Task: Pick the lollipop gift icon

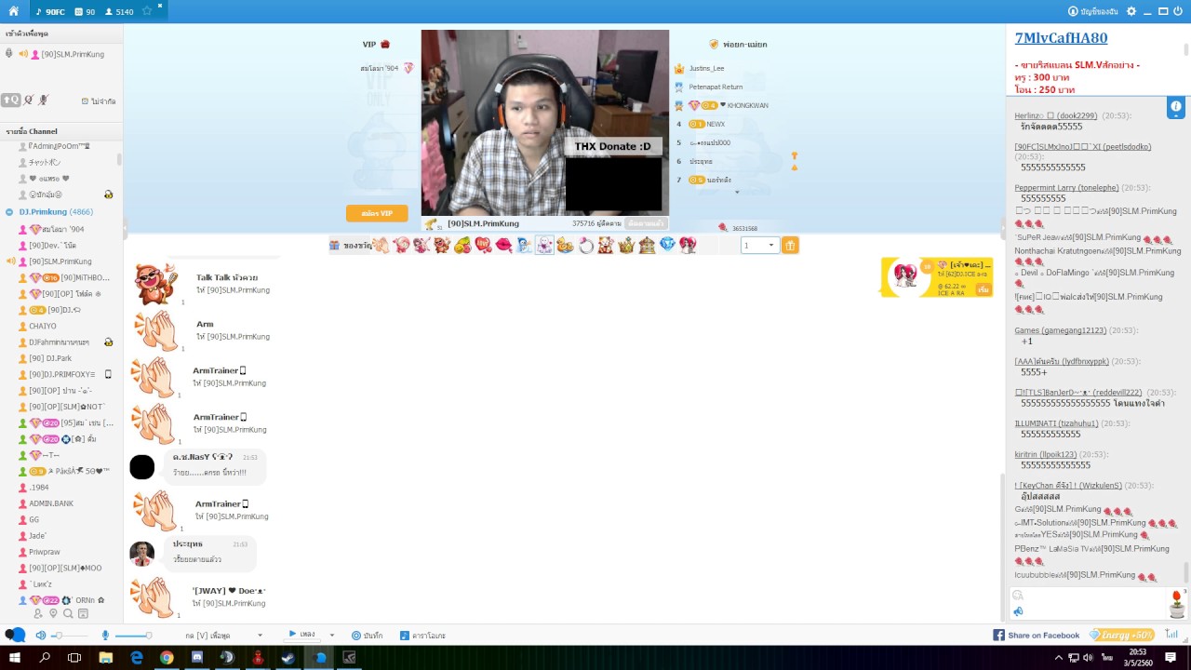Action: (x=401, y=245)
